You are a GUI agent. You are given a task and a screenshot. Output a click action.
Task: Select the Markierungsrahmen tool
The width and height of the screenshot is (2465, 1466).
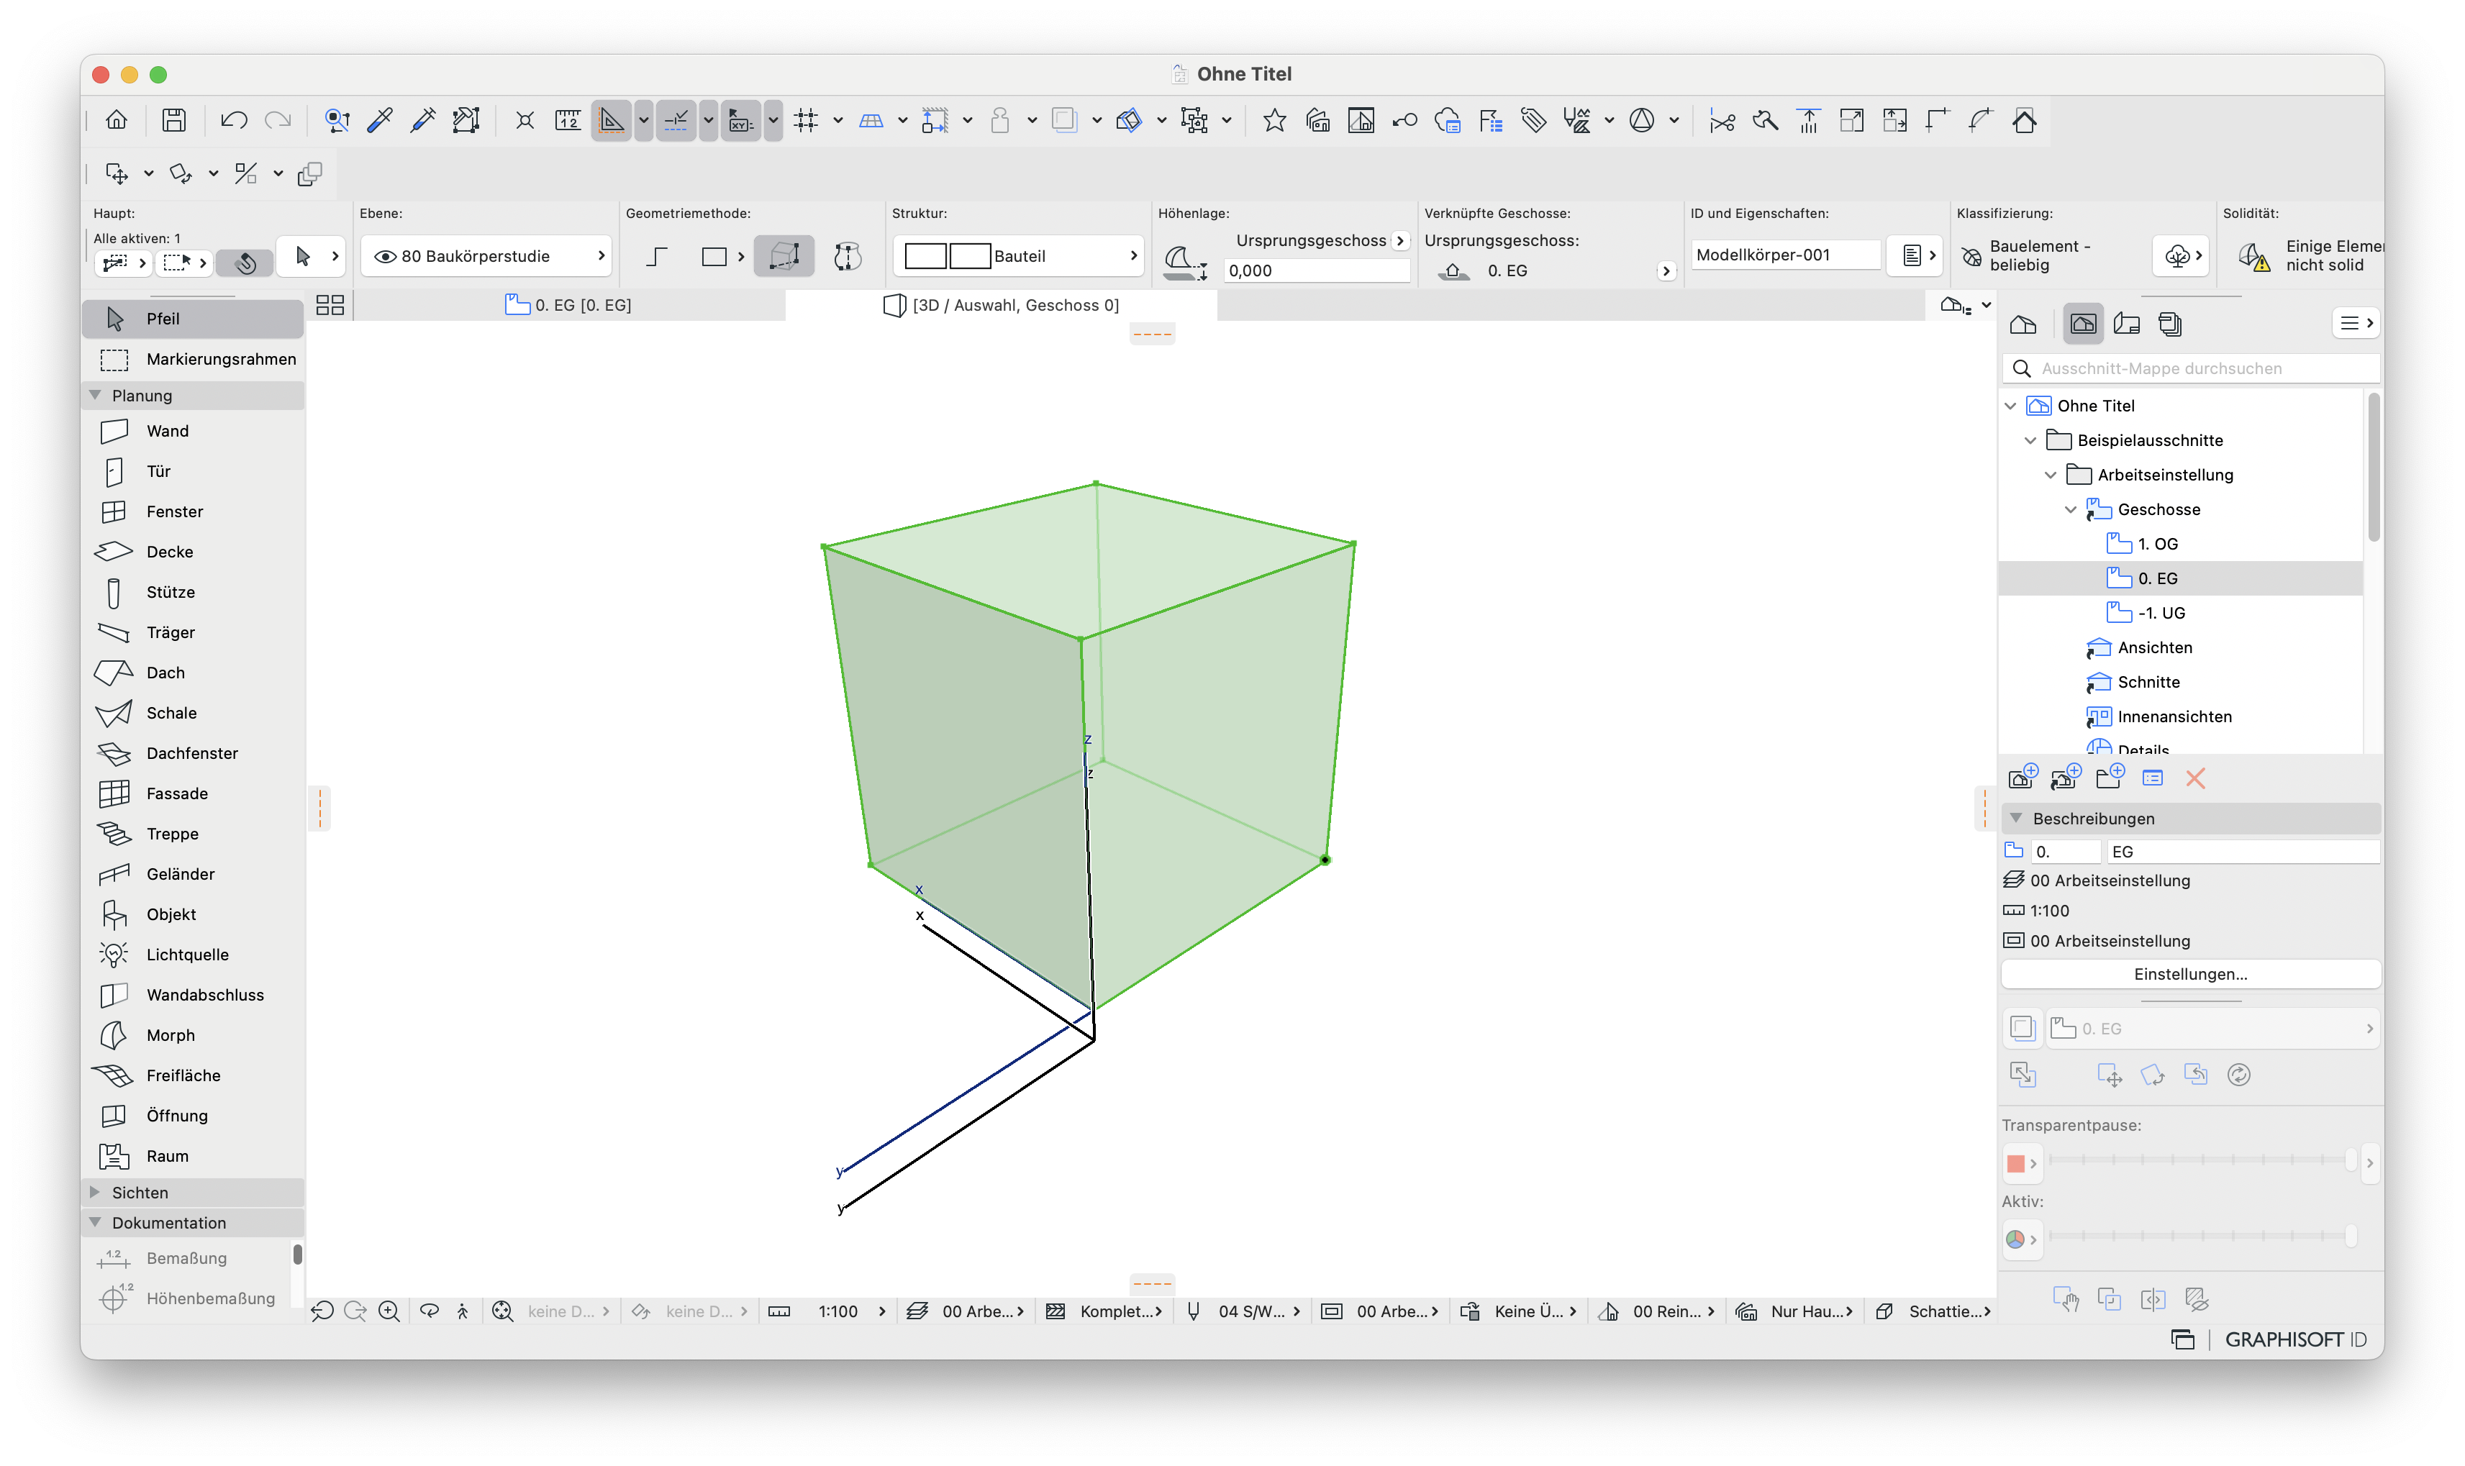193,359
